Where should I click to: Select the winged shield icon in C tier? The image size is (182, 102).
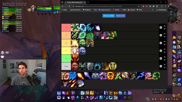point(75,51)
